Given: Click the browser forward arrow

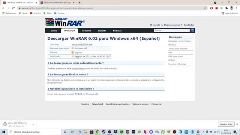Looking at the screenshot, I should [8, 8].
